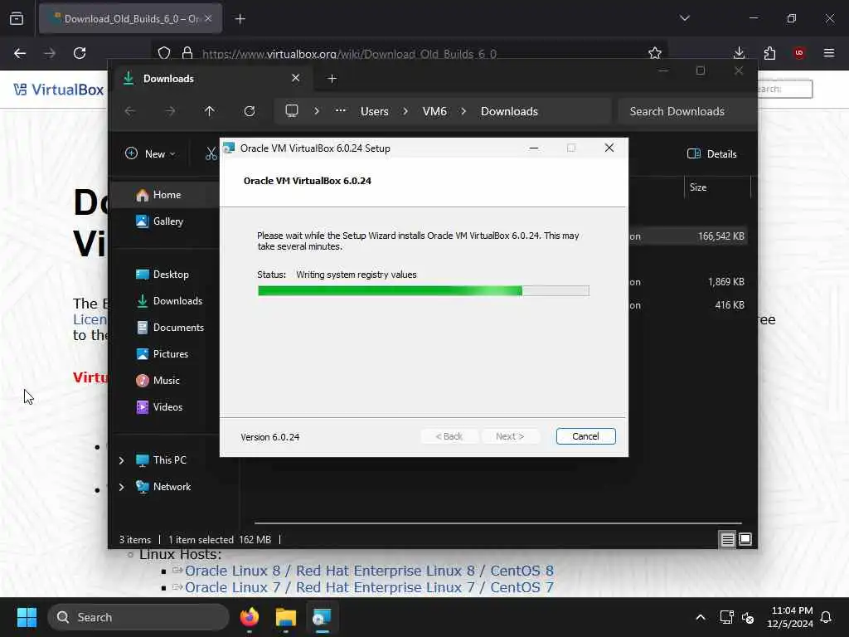Switch Explorer to details list view
This screenshot has height=637, width=849.
(x=727, y=539)
